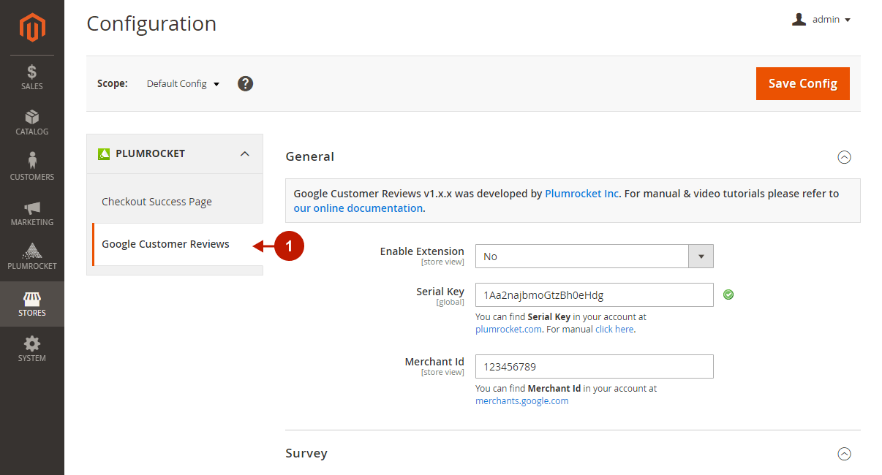Open the Enable Extension dropdown

click(x=594, y=256)
